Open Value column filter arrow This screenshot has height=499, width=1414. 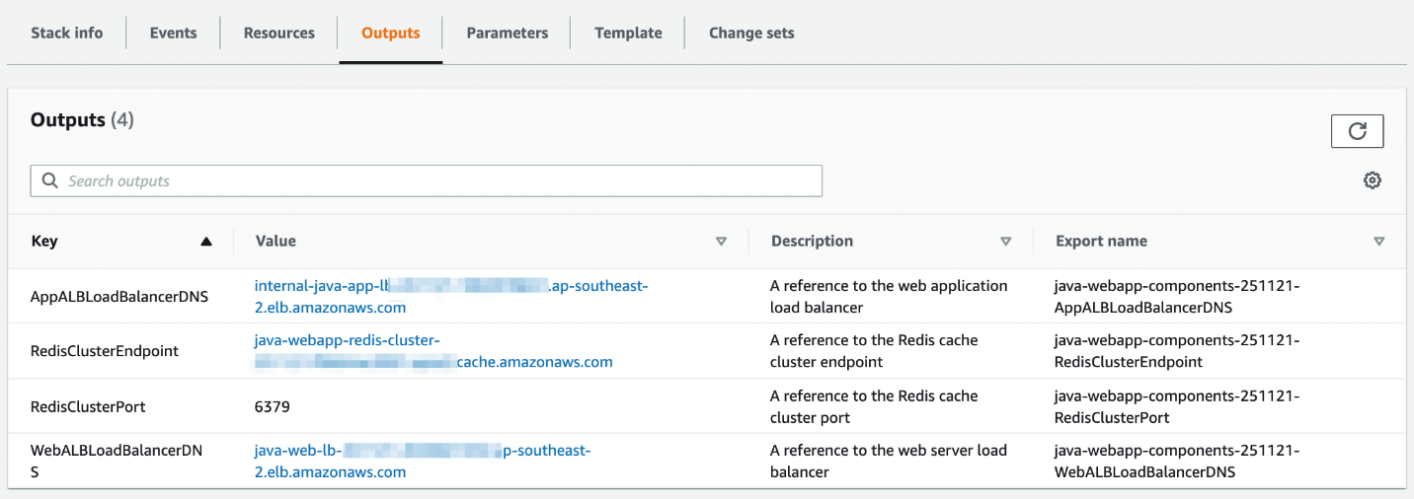721,242
